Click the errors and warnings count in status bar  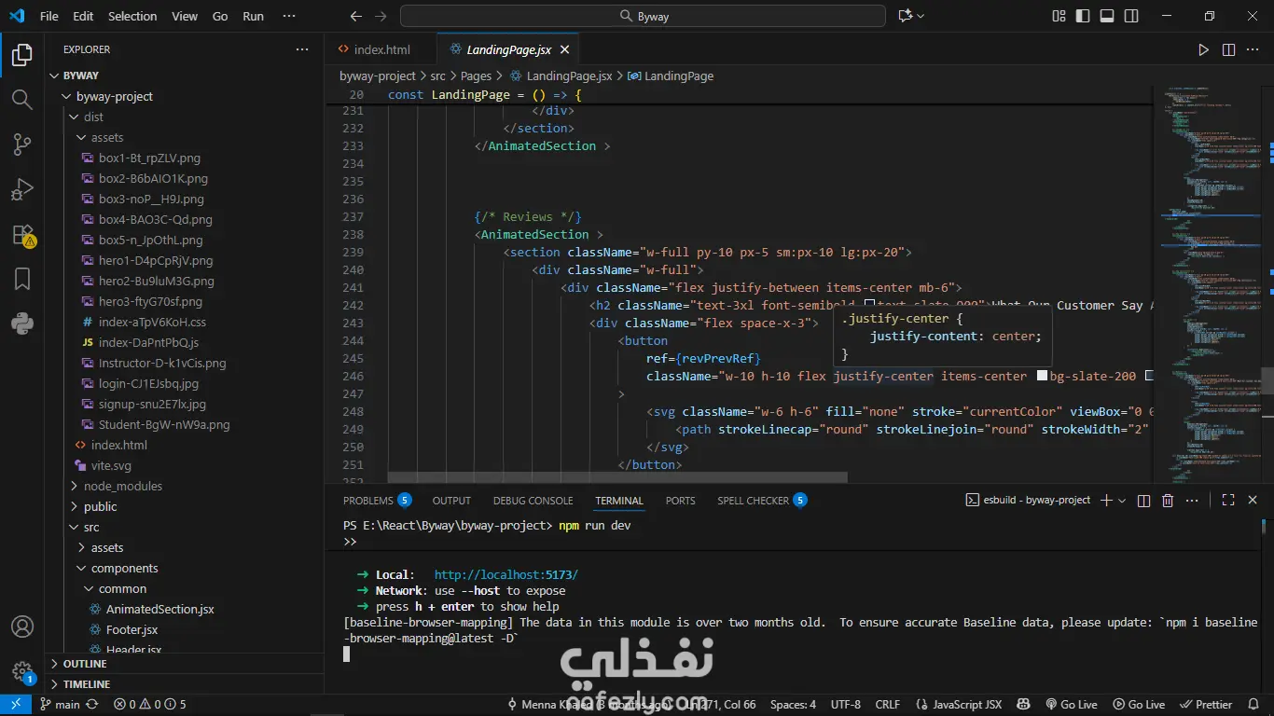tap(151, 705)
